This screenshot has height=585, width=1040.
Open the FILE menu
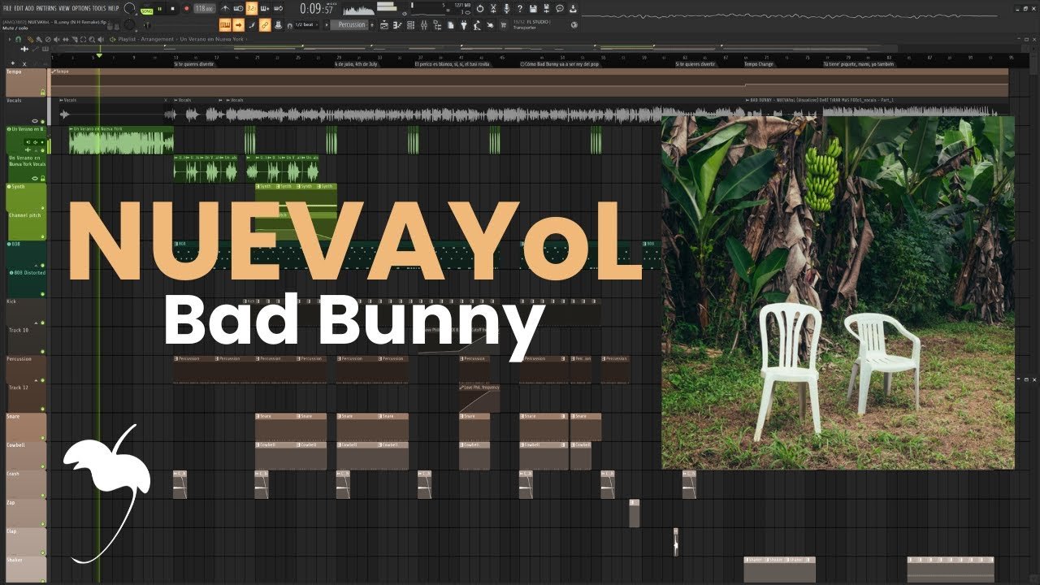pos(7,8)
